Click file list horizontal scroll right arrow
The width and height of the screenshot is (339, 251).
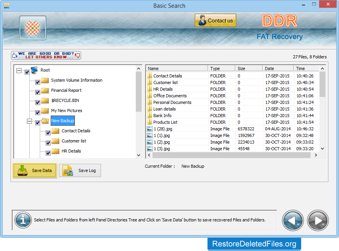coord(316,155)
